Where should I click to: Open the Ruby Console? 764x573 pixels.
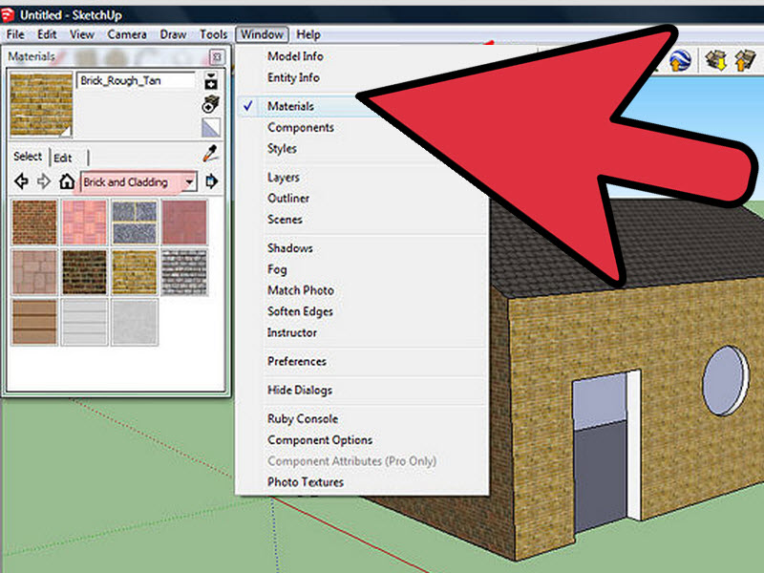(x=301, y=418)
